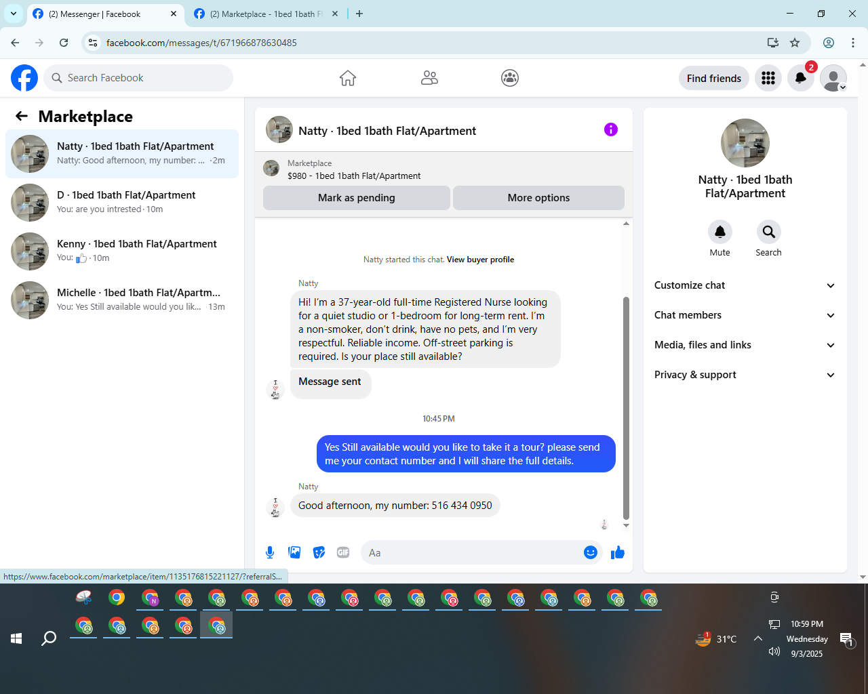Open Windows taskbar search
Viewport: 868px width, 694px height.
[x=49, y=638]
